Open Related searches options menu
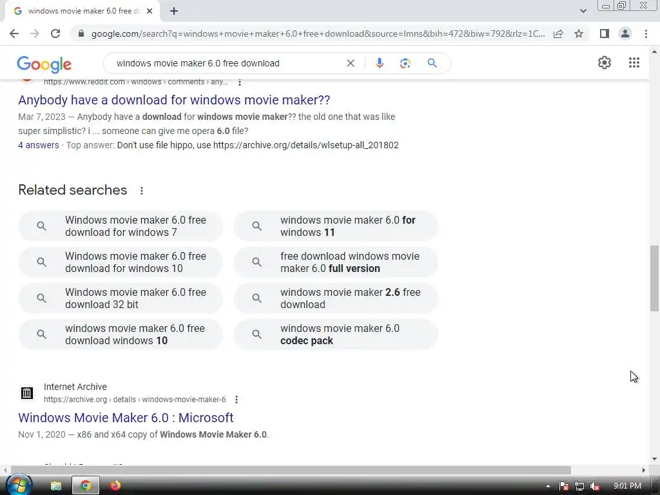Viewport: 660px width, 495px height. coord(142,191)
